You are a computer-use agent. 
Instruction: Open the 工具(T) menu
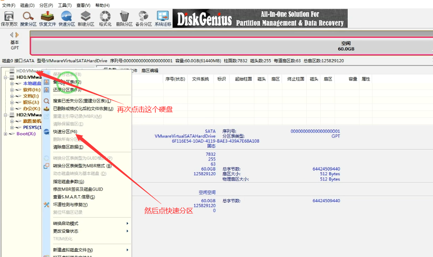[x=64, y=5]
